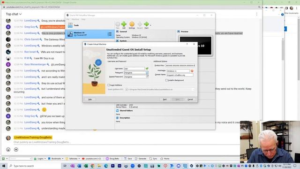Click the Cancel button in wizard
300x169 pixels.
click(190, 100)
